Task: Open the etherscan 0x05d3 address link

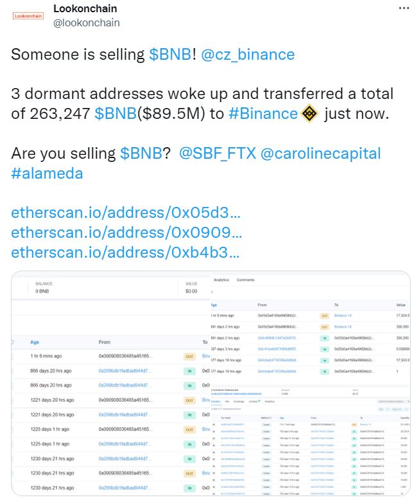Action: tap(126, 213)
